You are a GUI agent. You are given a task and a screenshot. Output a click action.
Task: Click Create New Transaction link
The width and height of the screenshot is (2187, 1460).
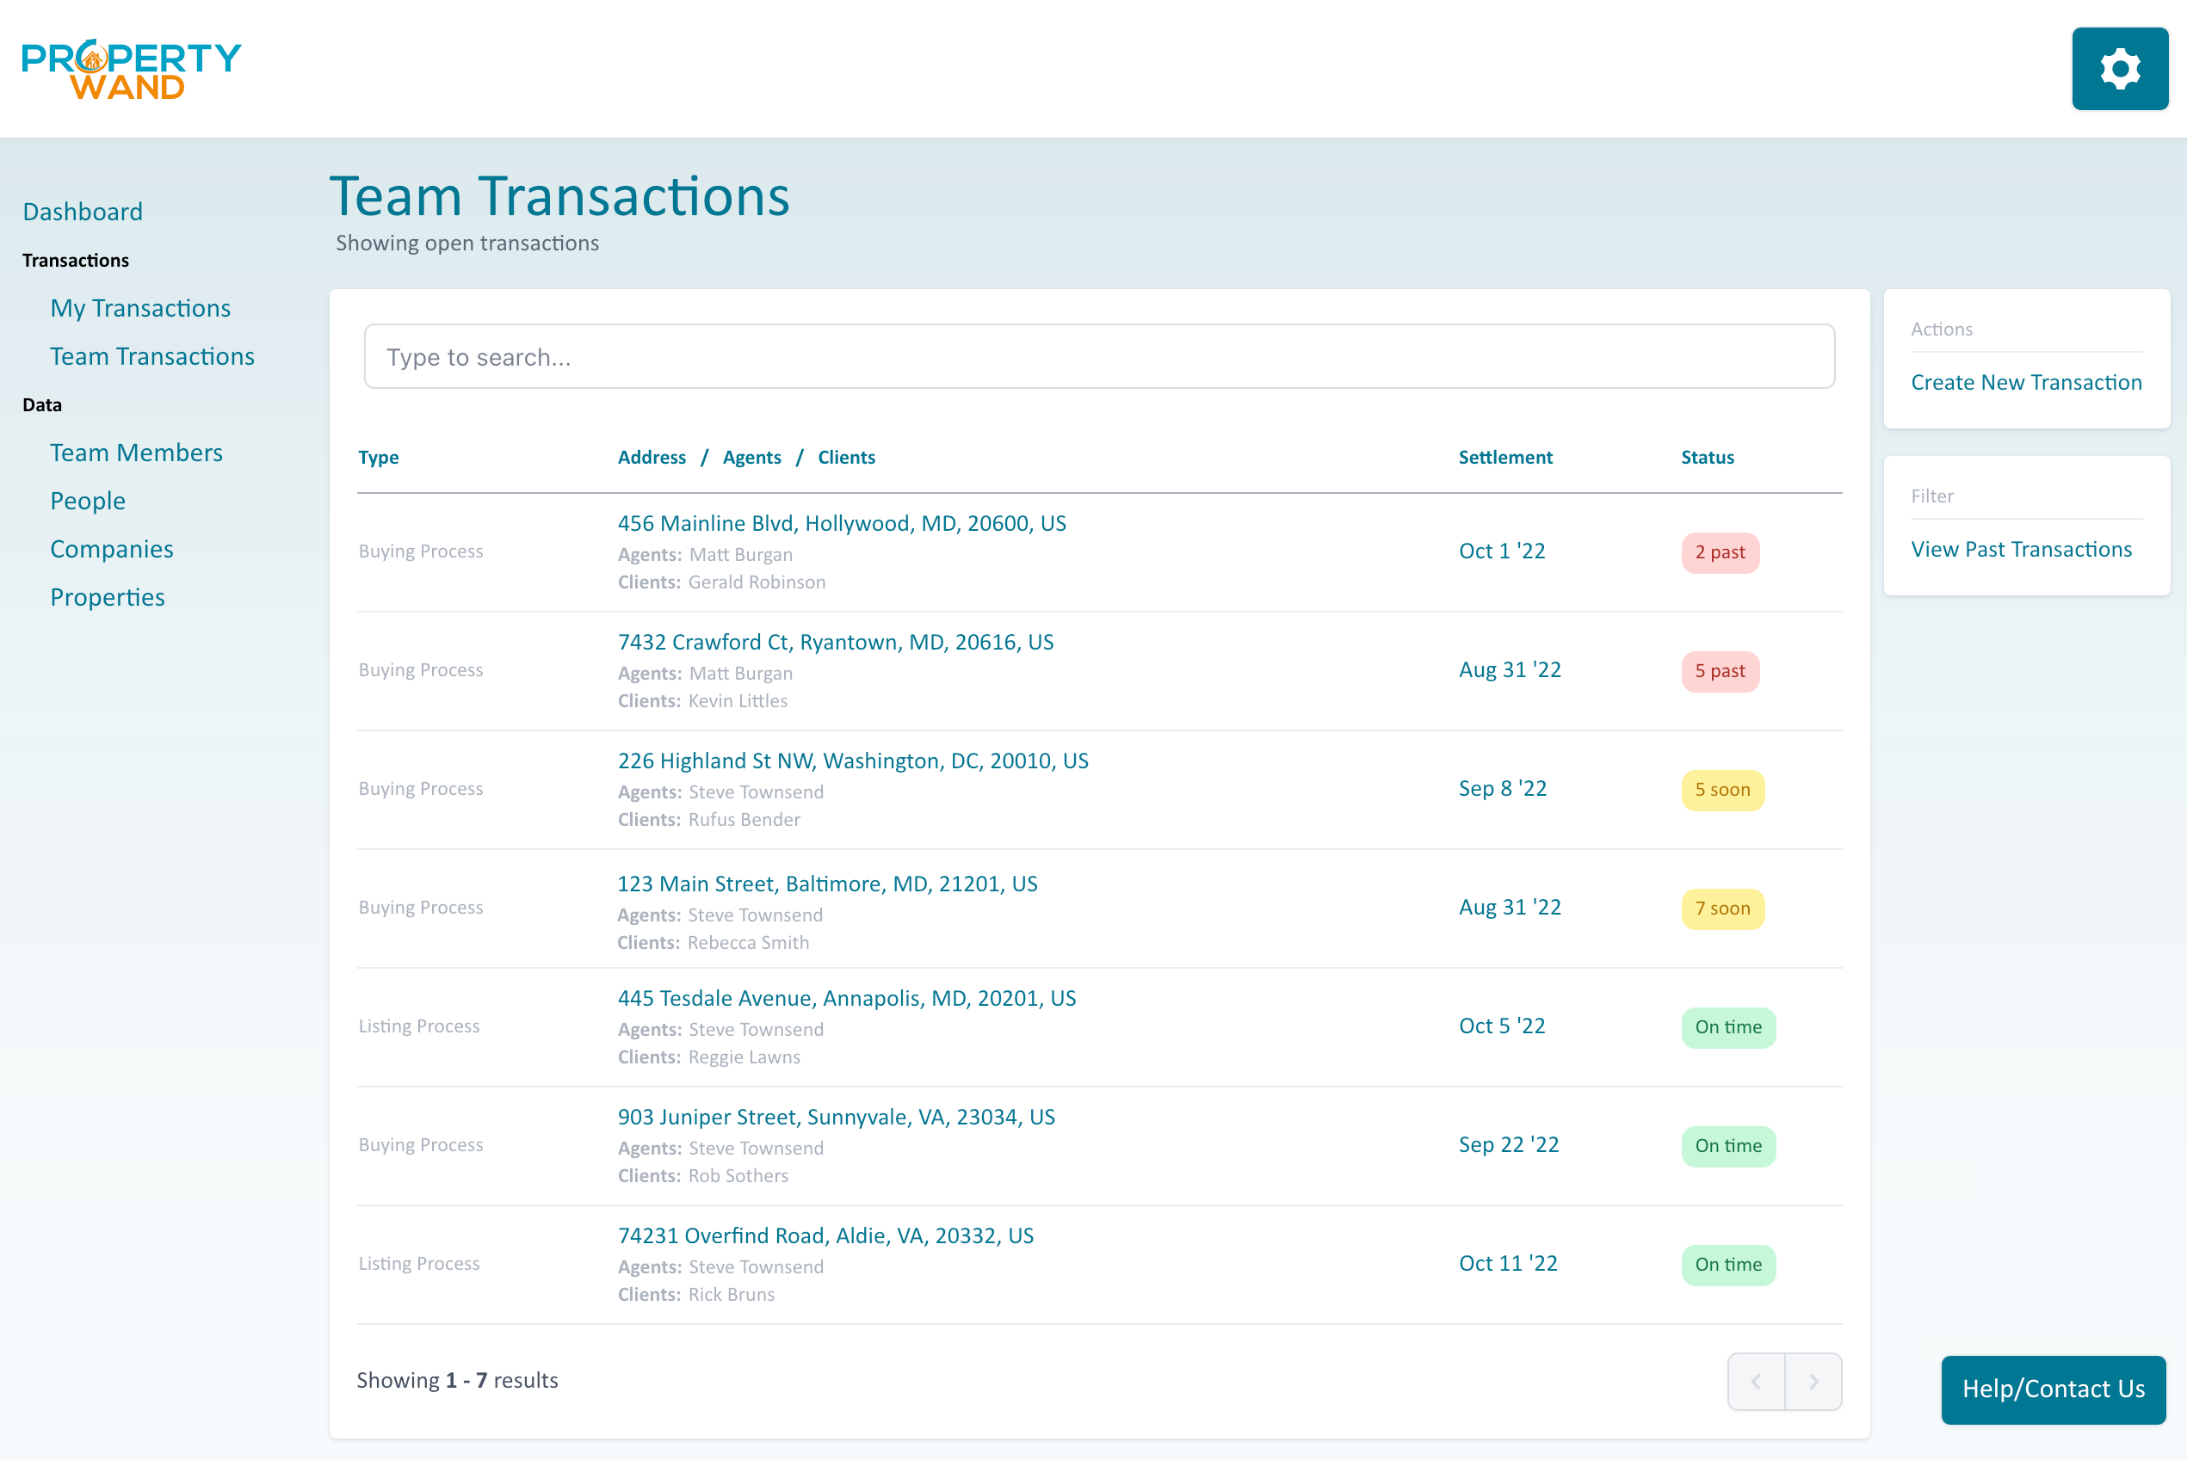(x=2026, y=383)
